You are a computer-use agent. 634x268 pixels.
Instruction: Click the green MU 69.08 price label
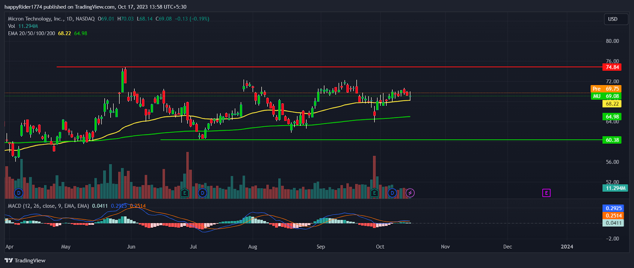click(x=606, y=96)
